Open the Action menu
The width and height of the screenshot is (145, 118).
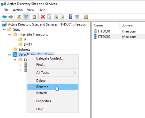[18, 10]
